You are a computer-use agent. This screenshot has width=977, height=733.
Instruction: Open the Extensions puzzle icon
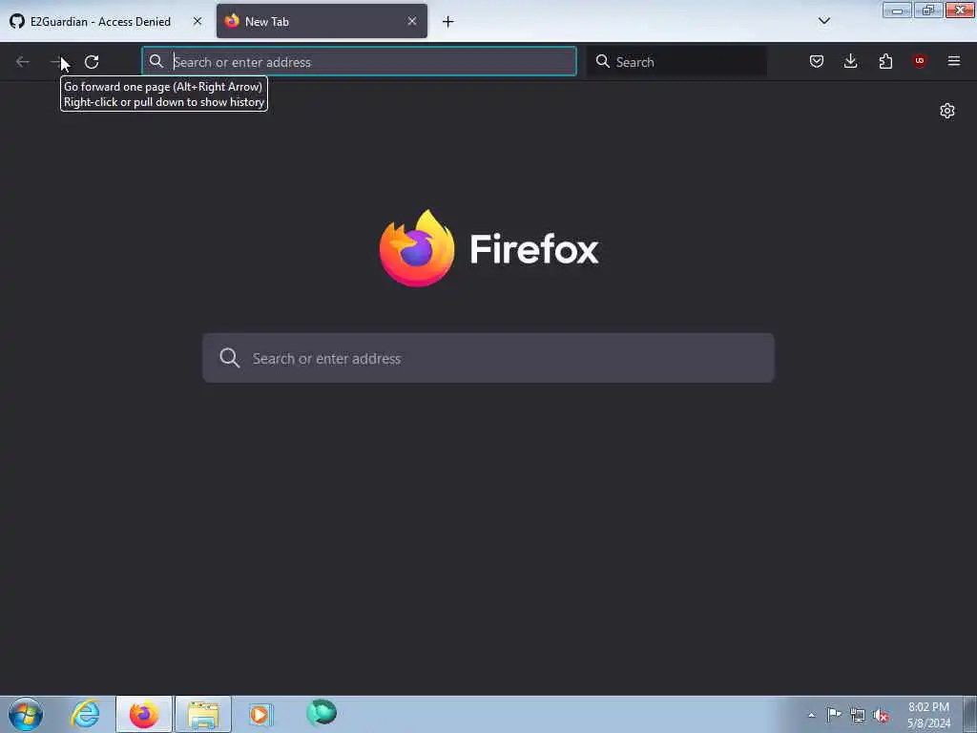coord(885,61)
